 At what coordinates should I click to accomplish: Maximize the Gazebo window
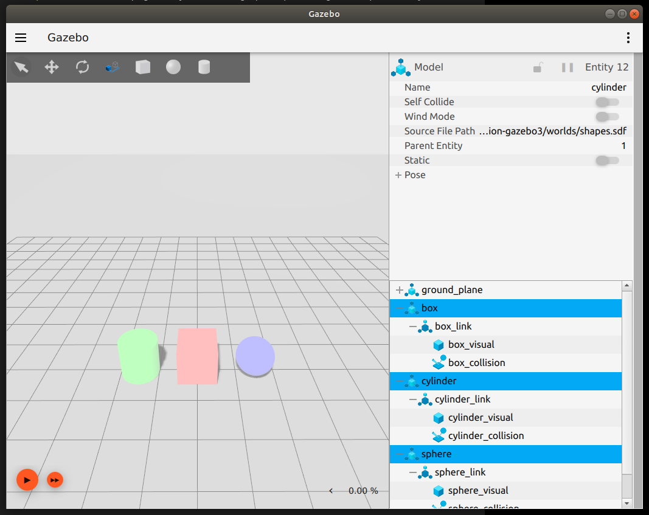pyautogui.click(x=622, y=14)
